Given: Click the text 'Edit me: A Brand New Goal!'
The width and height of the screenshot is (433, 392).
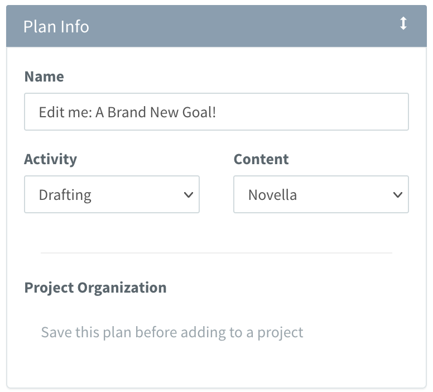Looking at the screenshot, I should click(x=127, y=112).
